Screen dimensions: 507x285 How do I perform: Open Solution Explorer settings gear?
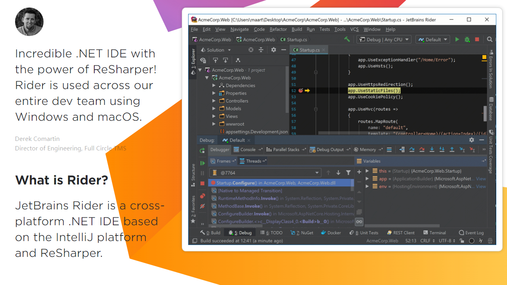(273, 50)
